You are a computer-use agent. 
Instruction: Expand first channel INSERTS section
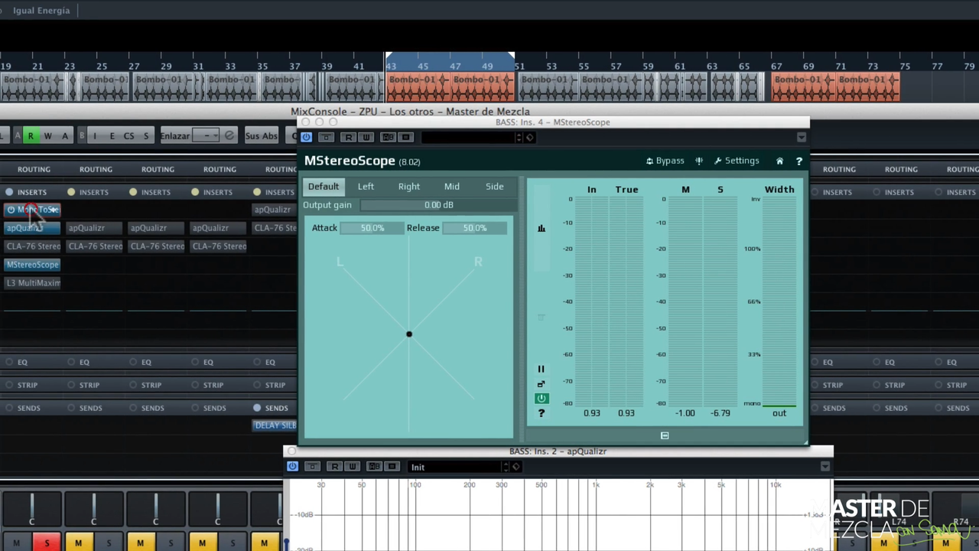click(x=31, y=192)
